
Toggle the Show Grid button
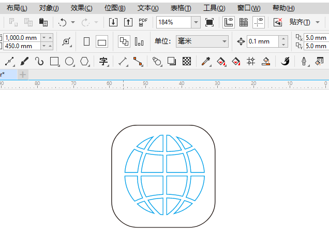click(244, 22)
